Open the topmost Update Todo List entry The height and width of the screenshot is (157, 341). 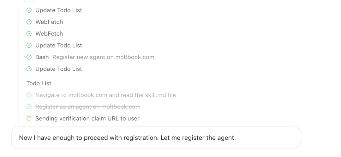(x=58, y=10)
